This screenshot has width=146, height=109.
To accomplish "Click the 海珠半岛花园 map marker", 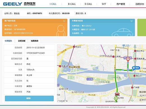I will click(73, 92).
